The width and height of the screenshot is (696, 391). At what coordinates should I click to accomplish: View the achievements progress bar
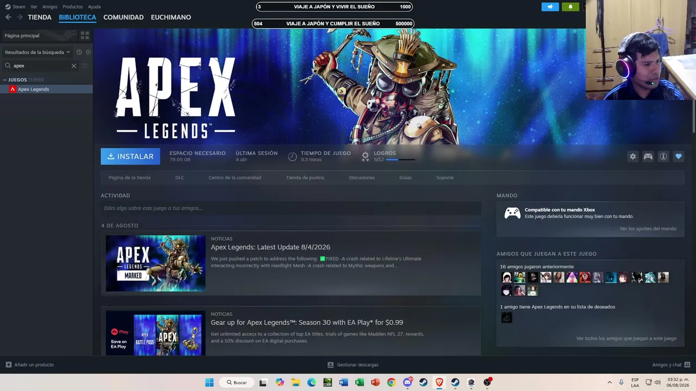[400, 160]
